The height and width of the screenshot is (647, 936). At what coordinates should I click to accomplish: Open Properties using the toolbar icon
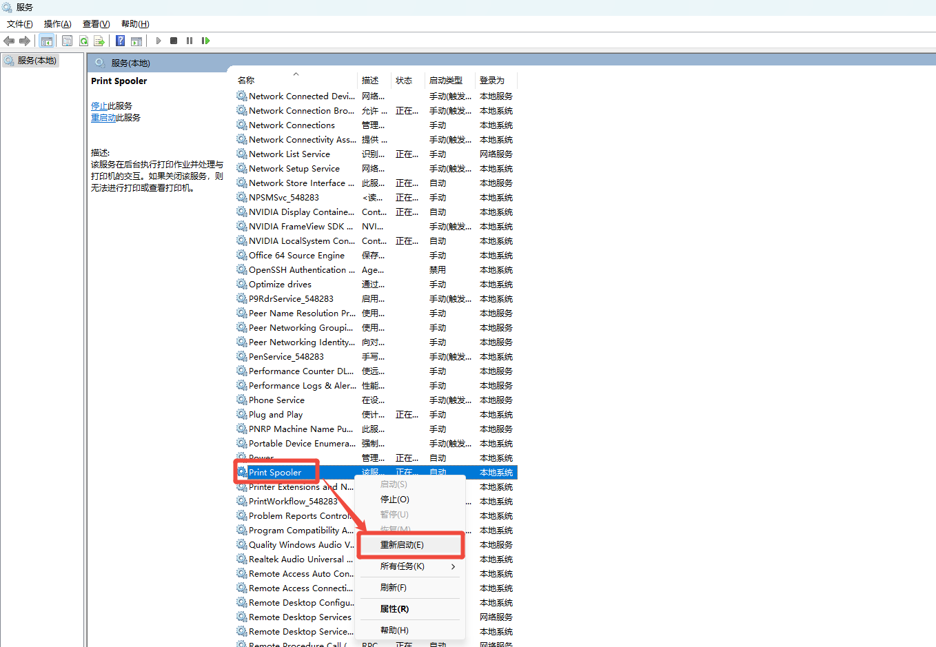click(x=67, y=41)
